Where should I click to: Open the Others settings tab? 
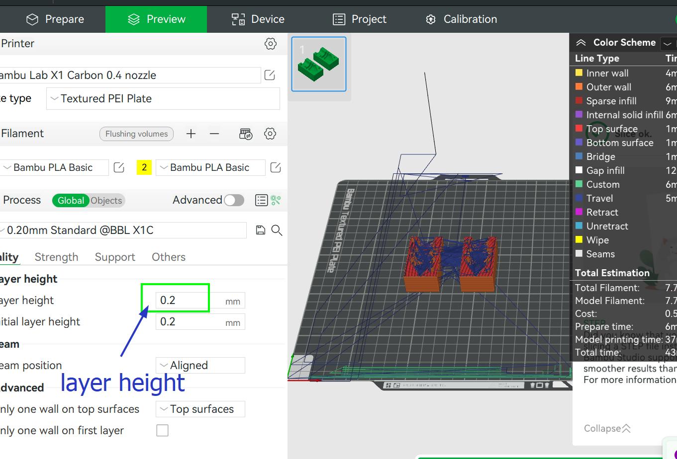(x=169, y=257)
